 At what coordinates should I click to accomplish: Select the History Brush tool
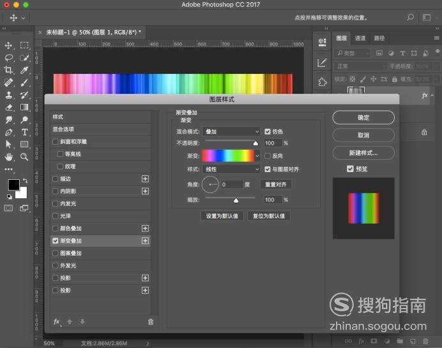24,95
